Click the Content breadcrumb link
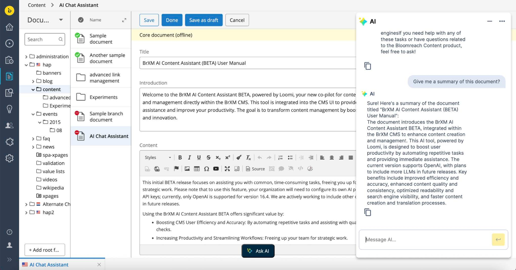516x270 pixels. pos(37,5)
